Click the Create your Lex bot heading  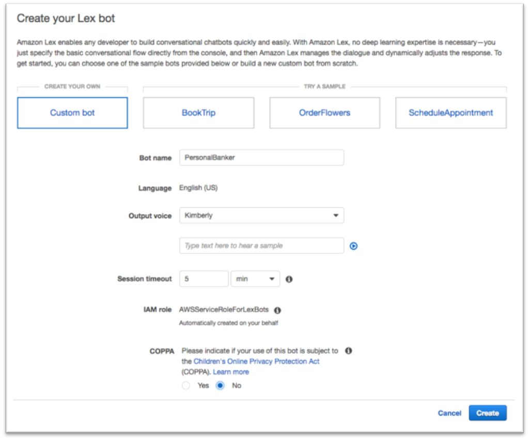(x=66, y=18)
